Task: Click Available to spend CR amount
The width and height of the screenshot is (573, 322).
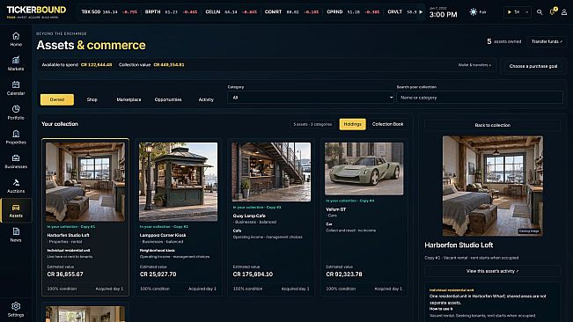Action: [x=97, y=65]
